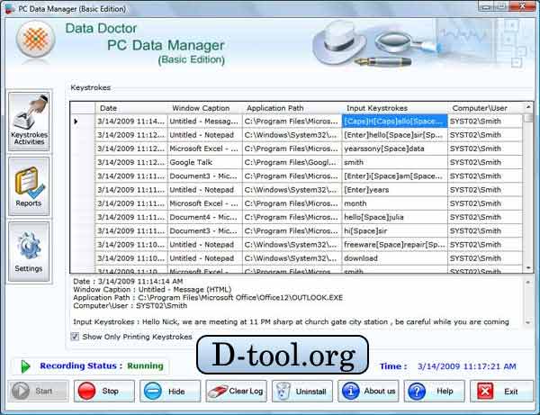Open the About us dialog

368,392
